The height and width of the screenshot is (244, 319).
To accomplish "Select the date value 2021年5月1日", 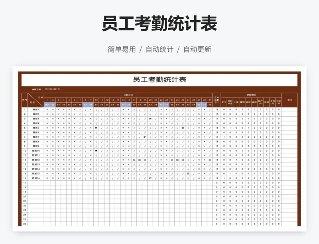I will coord(52,89).
